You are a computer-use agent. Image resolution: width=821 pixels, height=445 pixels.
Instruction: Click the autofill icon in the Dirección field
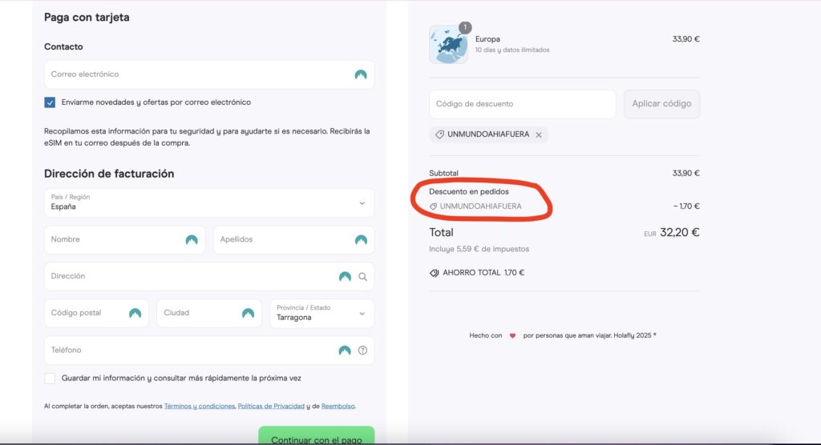(x=345, y=277)
